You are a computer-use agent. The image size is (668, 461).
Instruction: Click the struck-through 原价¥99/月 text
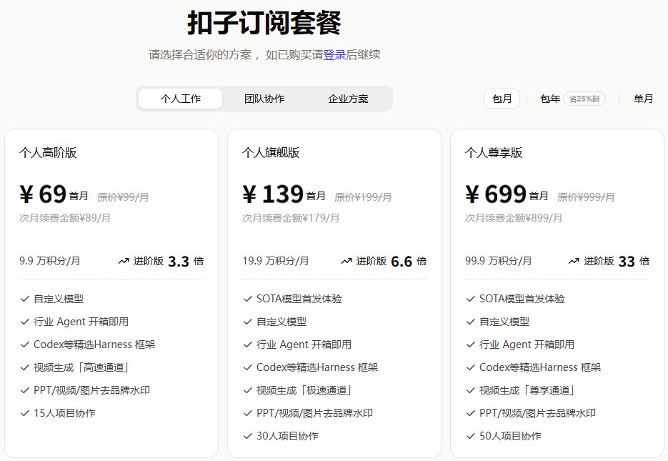(x=123, y=197)
